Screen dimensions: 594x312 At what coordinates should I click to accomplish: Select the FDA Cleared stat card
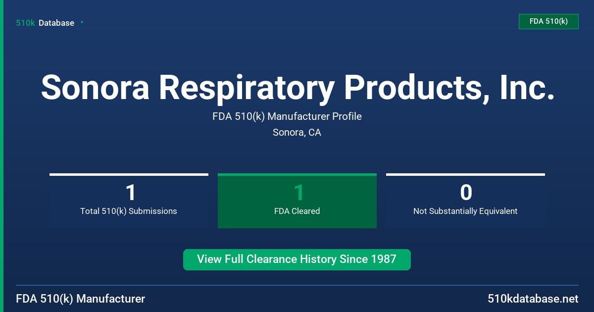click(297, 201)
